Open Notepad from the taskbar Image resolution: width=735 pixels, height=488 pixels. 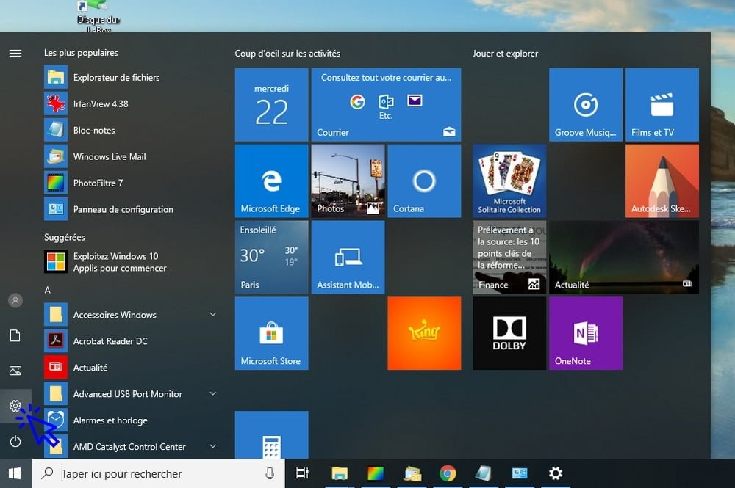484,473
